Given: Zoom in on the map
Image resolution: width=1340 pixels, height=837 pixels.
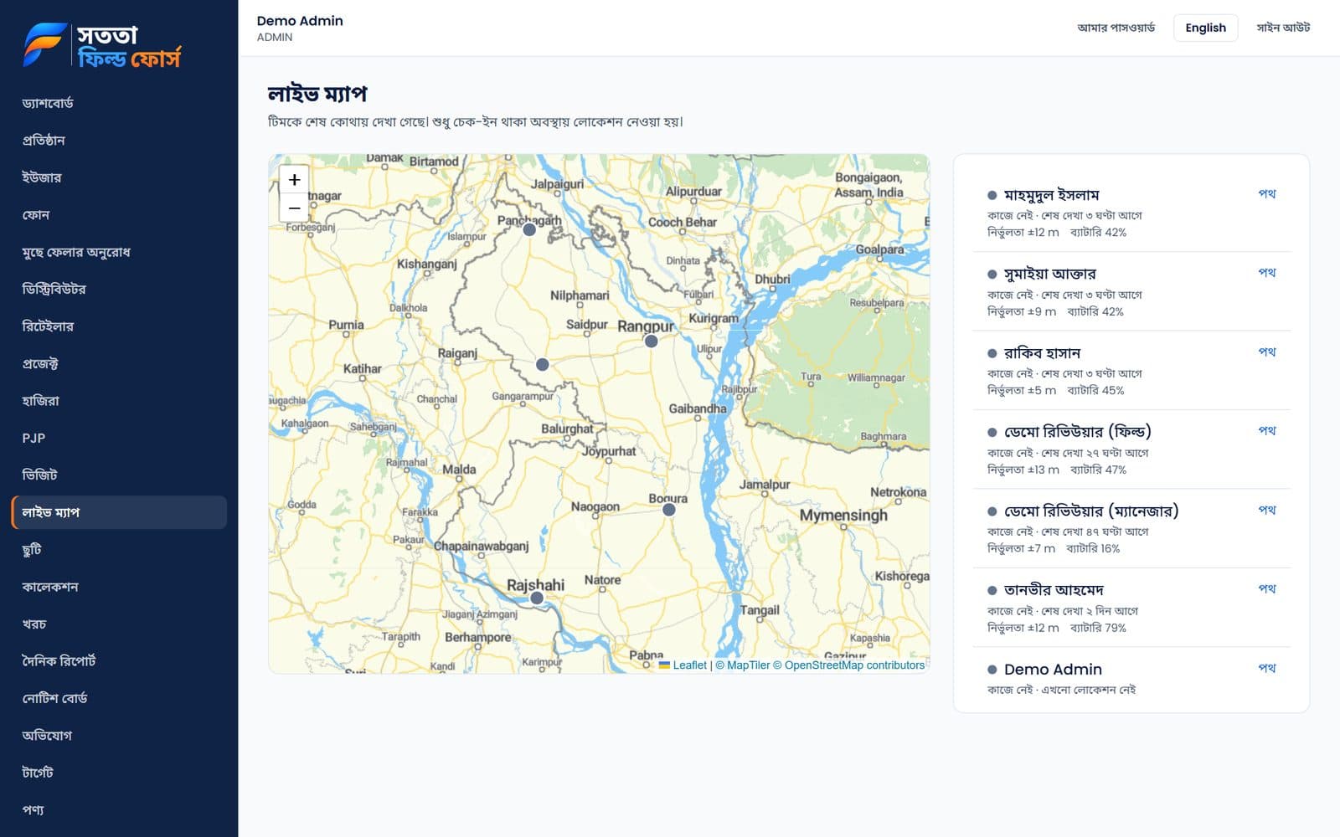Looking at the screenshot, I should (294, 180).
